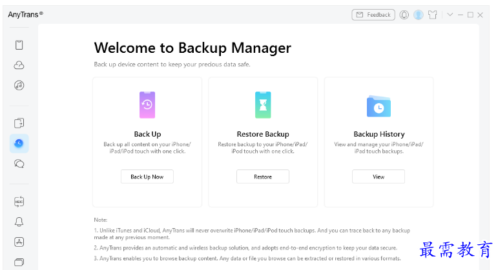498x270 pixels.
Task: Open the Screen Mirroring sidebar icon
Action: pos(19,262)
